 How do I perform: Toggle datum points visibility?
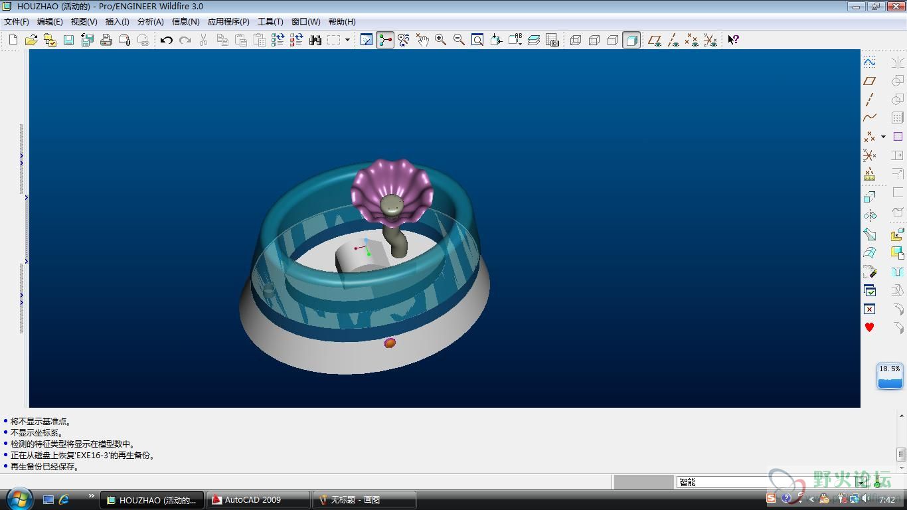click(692, 40)
